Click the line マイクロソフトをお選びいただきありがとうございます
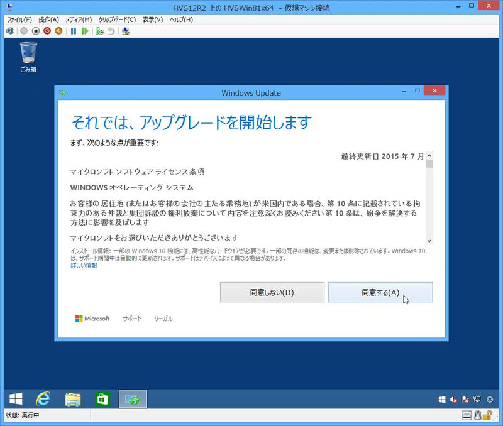The width and height of the screenshot is (503, 426). (154, 238)
